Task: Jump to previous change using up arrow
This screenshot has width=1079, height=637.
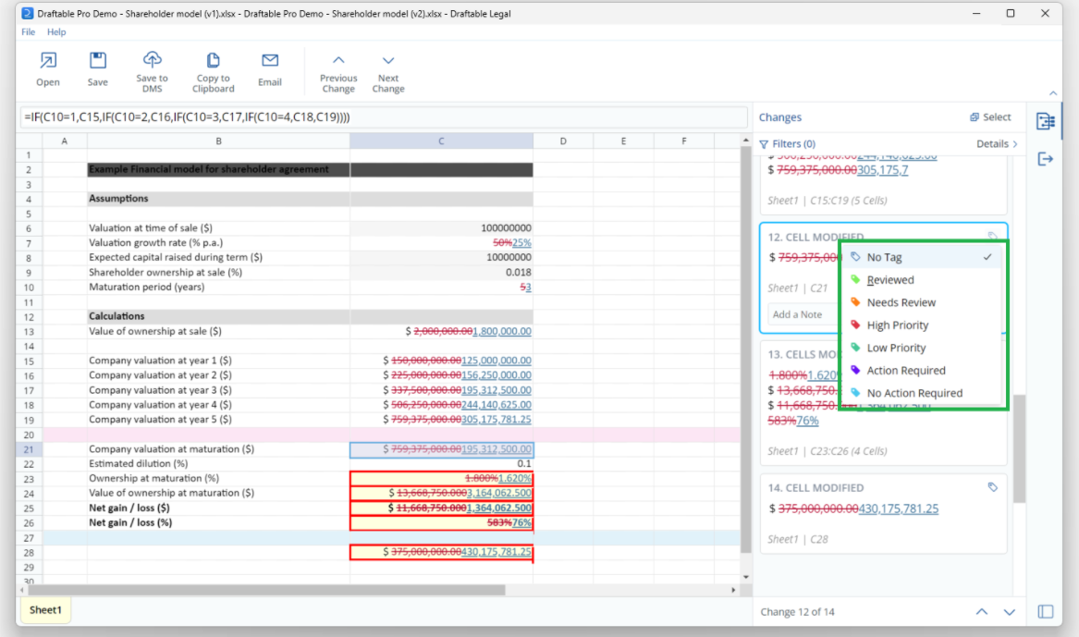Action: (x=982, y=611)
